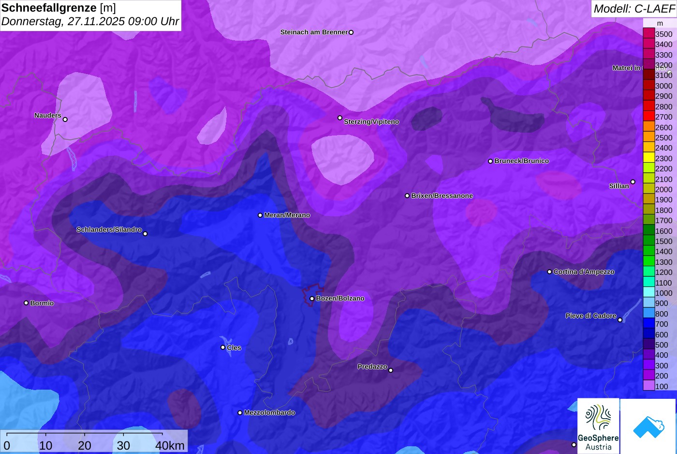This screenshot has width=677, height=454.
Task: Select the 700 m blue legend swatch
Action: point(649,323)
